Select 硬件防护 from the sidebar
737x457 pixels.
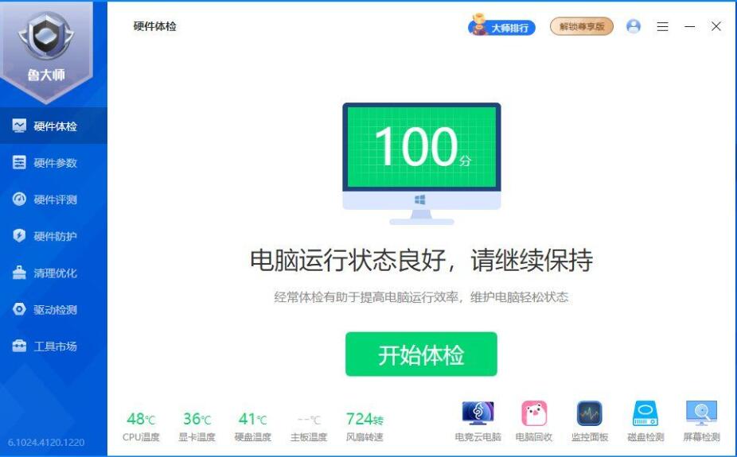coord(53,236)
